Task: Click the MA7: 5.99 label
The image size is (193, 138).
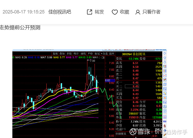Action: tap(46, 58)
